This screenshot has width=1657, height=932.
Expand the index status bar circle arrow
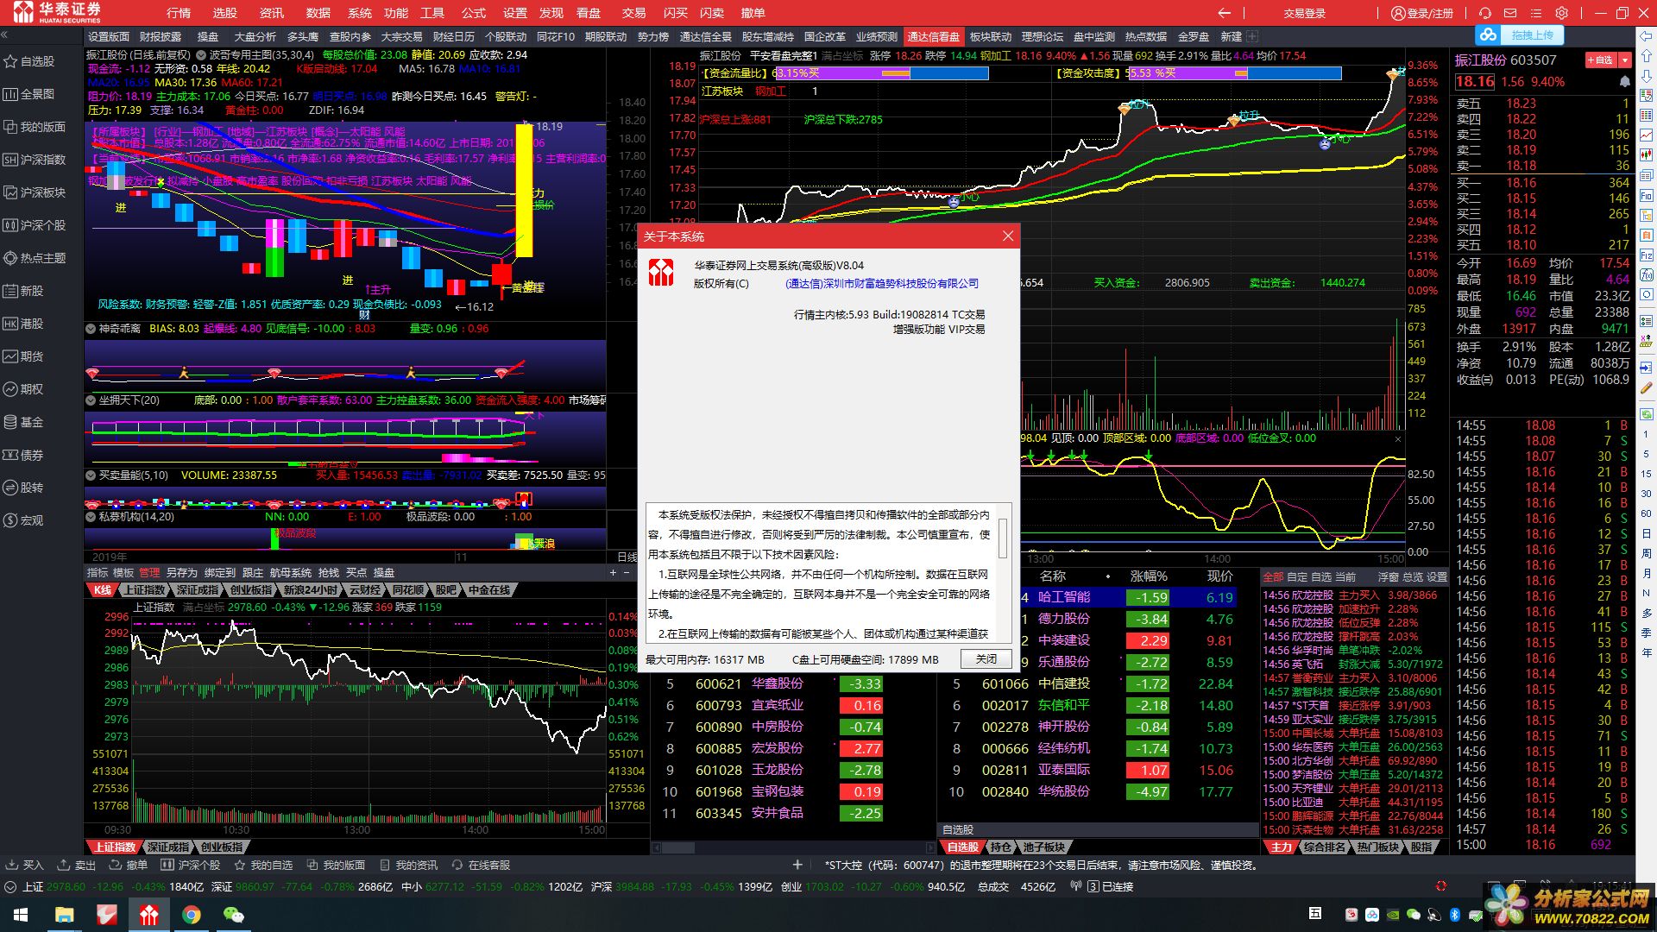9,886
